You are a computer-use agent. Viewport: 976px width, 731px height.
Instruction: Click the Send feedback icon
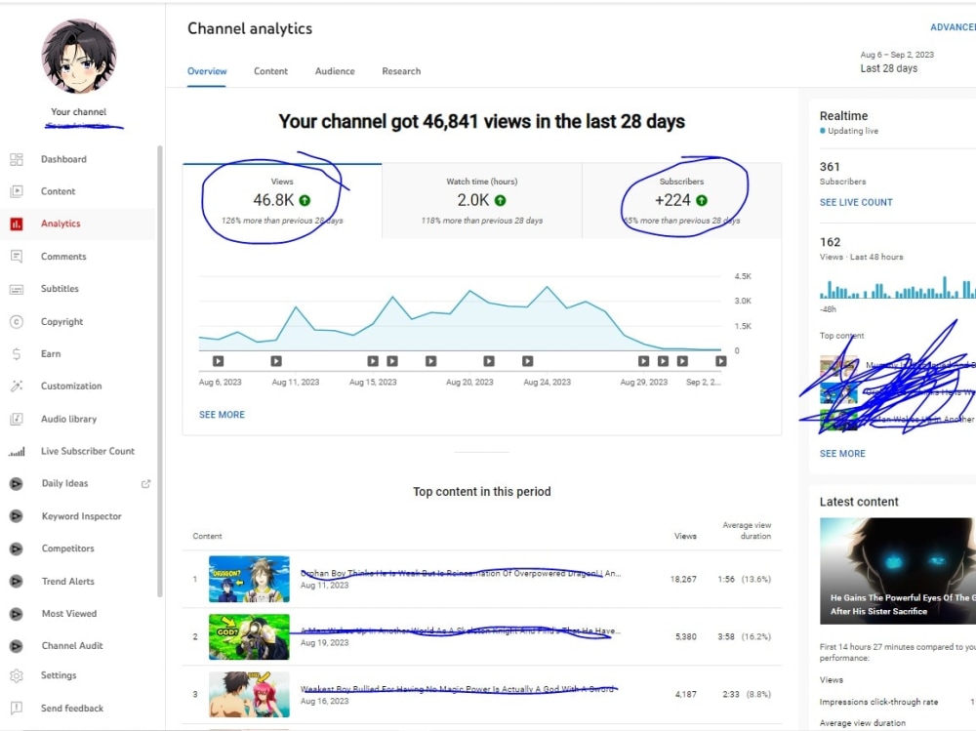click(x=17, y=708)
